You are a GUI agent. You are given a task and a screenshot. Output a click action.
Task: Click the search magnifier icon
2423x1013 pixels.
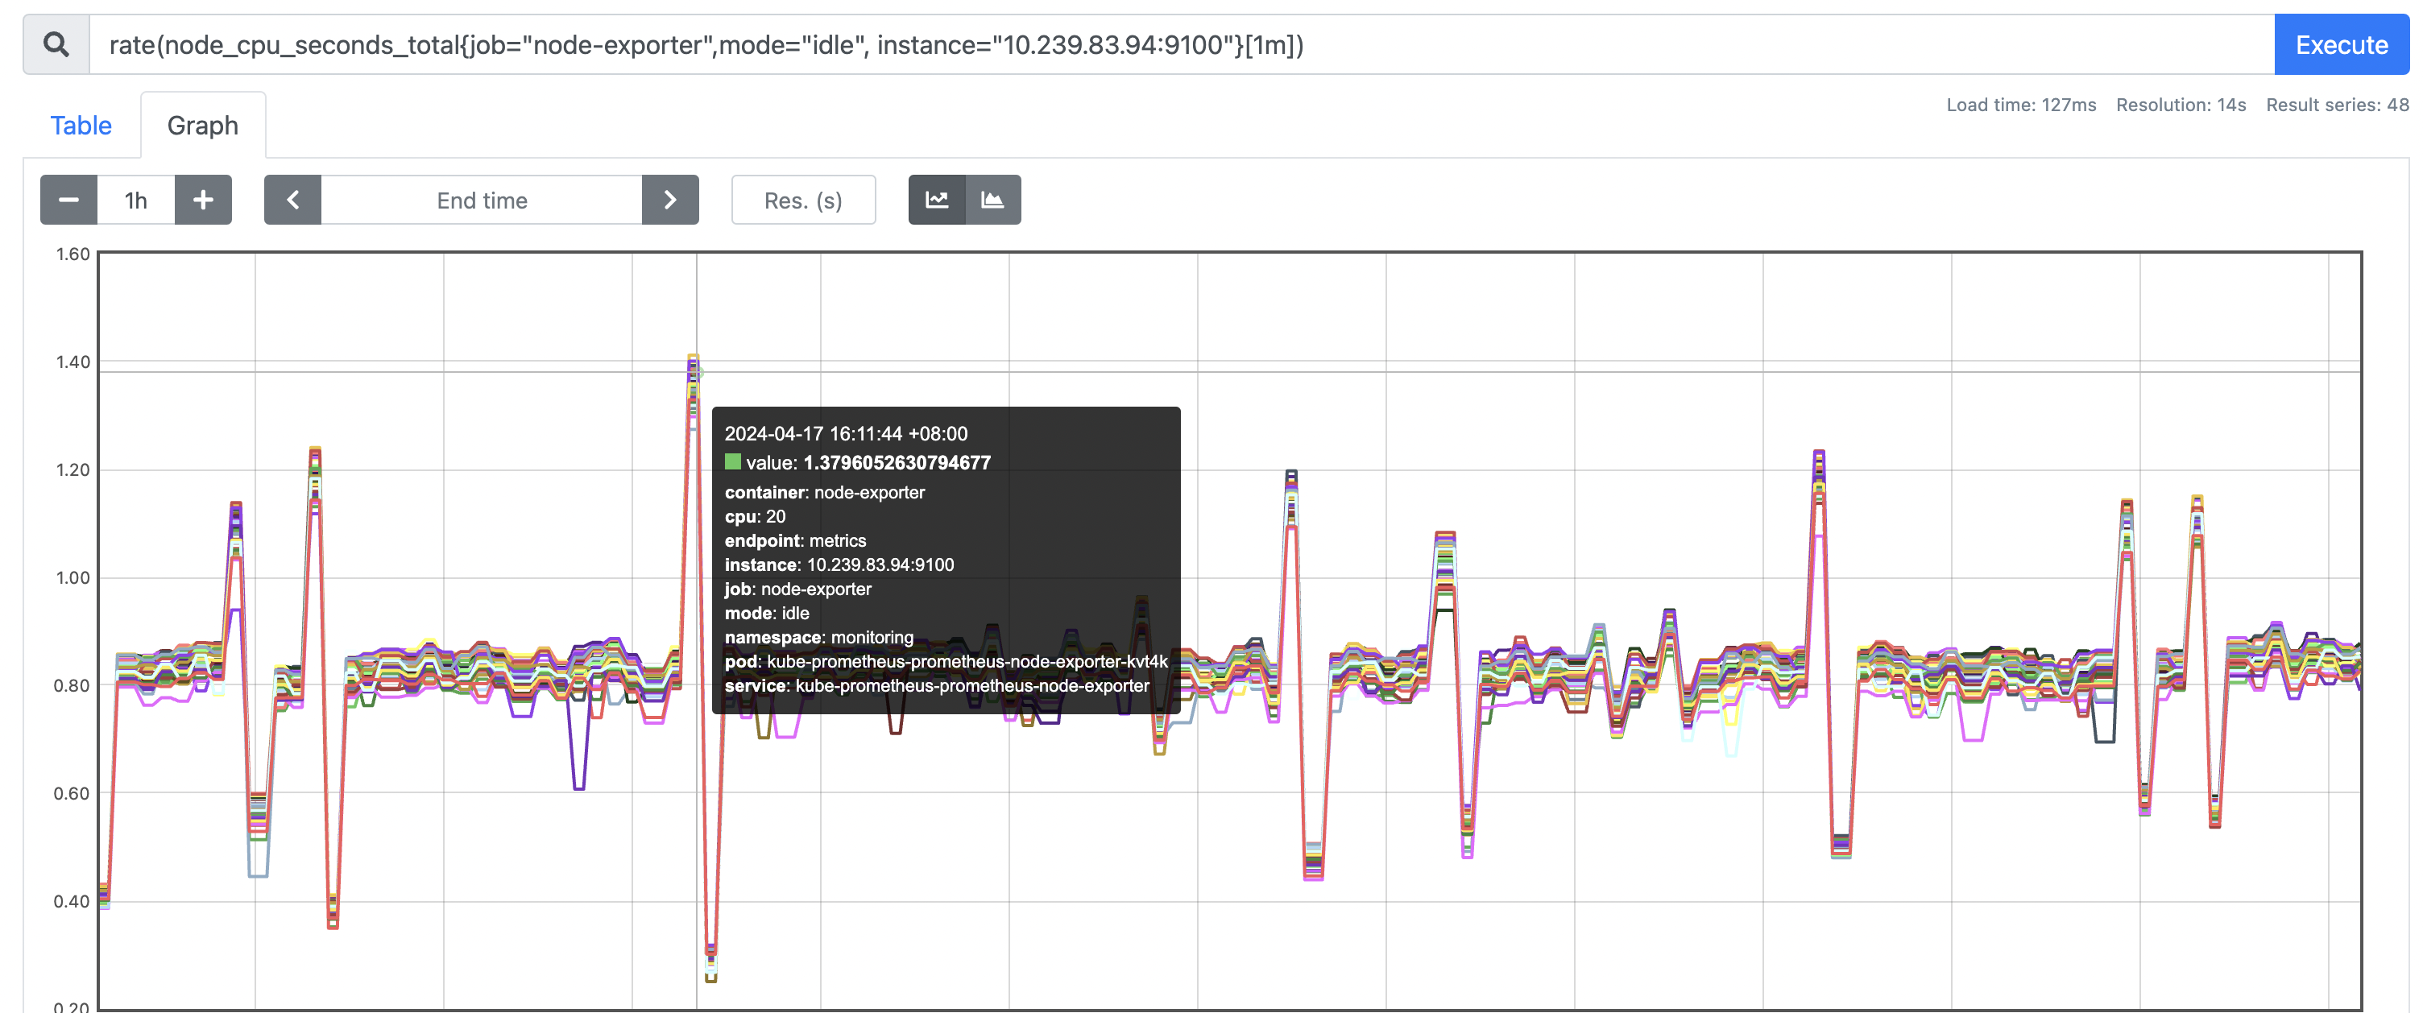click(x=56, y=44)
